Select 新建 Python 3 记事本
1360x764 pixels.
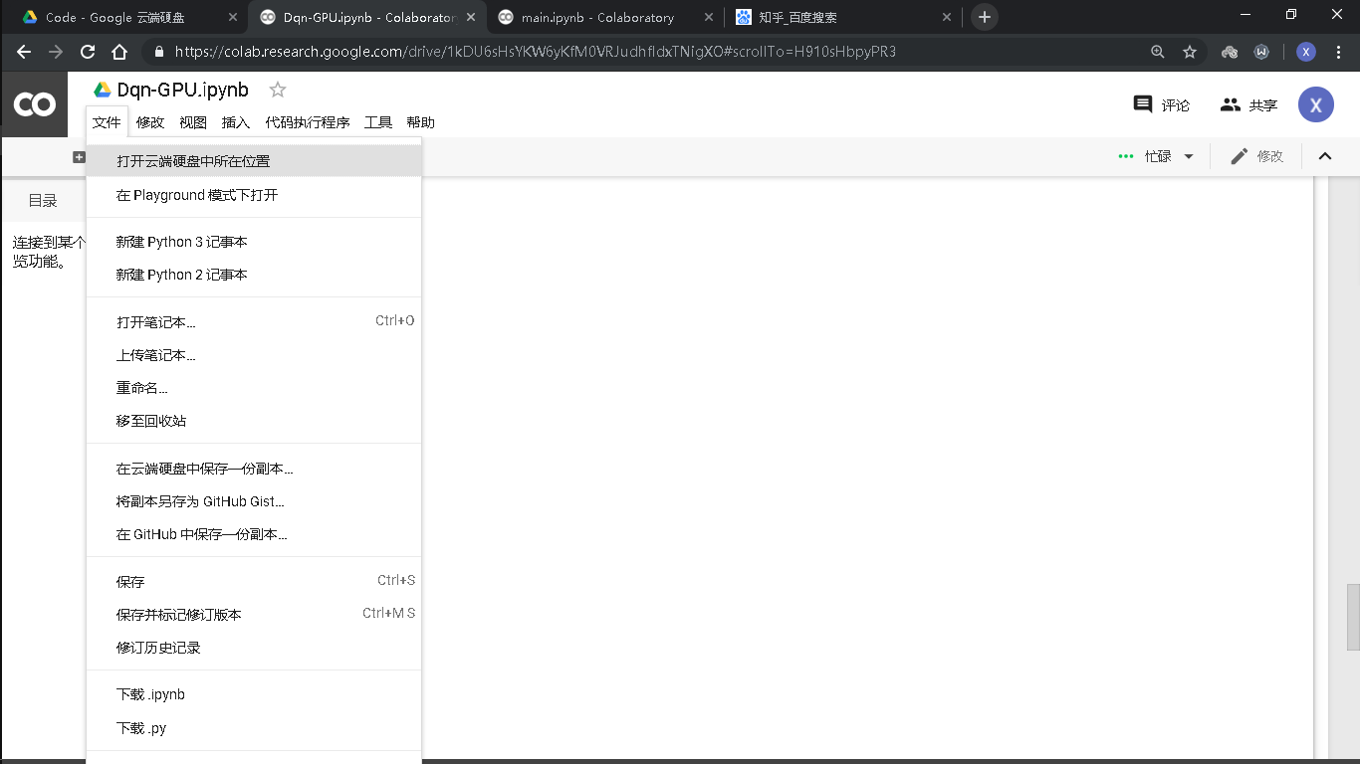pyautogui.click(x=254, y=242)
